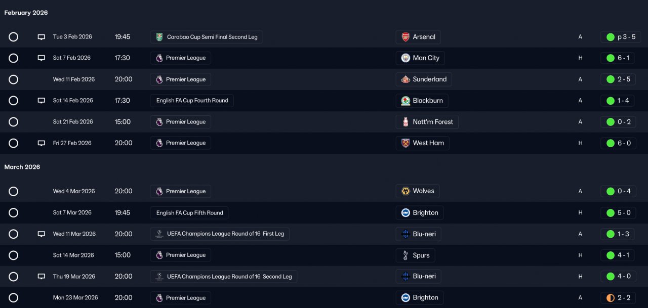Click the Sunderland crest icon
This screenshot has width=648, height=308.
coord(406,79)
